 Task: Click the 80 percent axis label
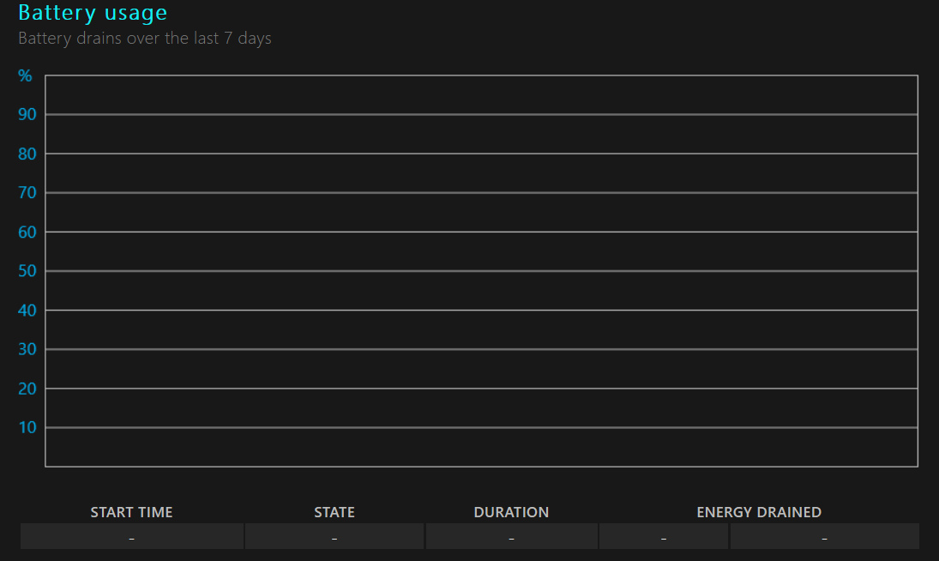click(27, 154)
